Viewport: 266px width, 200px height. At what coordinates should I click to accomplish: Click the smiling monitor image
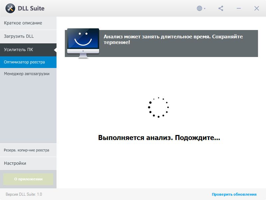click(x=83, y=43)
